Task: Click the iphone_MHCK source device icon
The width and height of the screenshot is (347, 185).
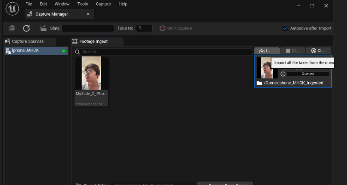Action: coord(8,51)
